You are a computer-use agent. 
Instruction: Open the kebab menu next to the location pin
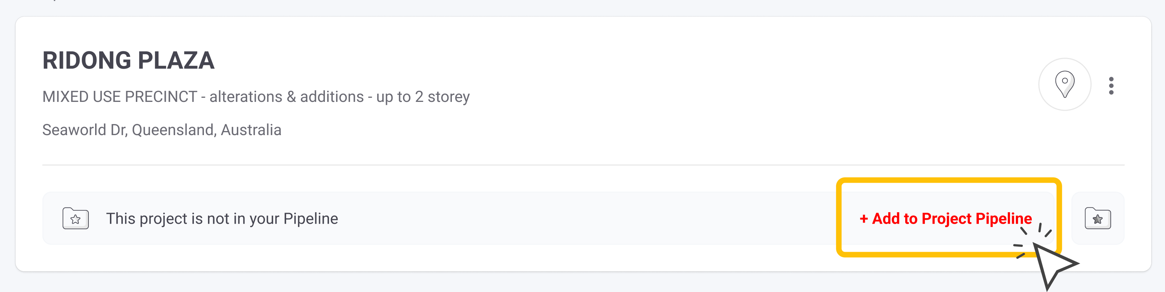(x=1111, y=85)
